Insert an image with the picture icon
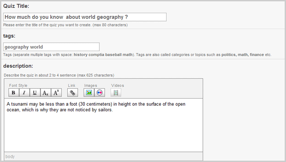 tap(89, 93)
